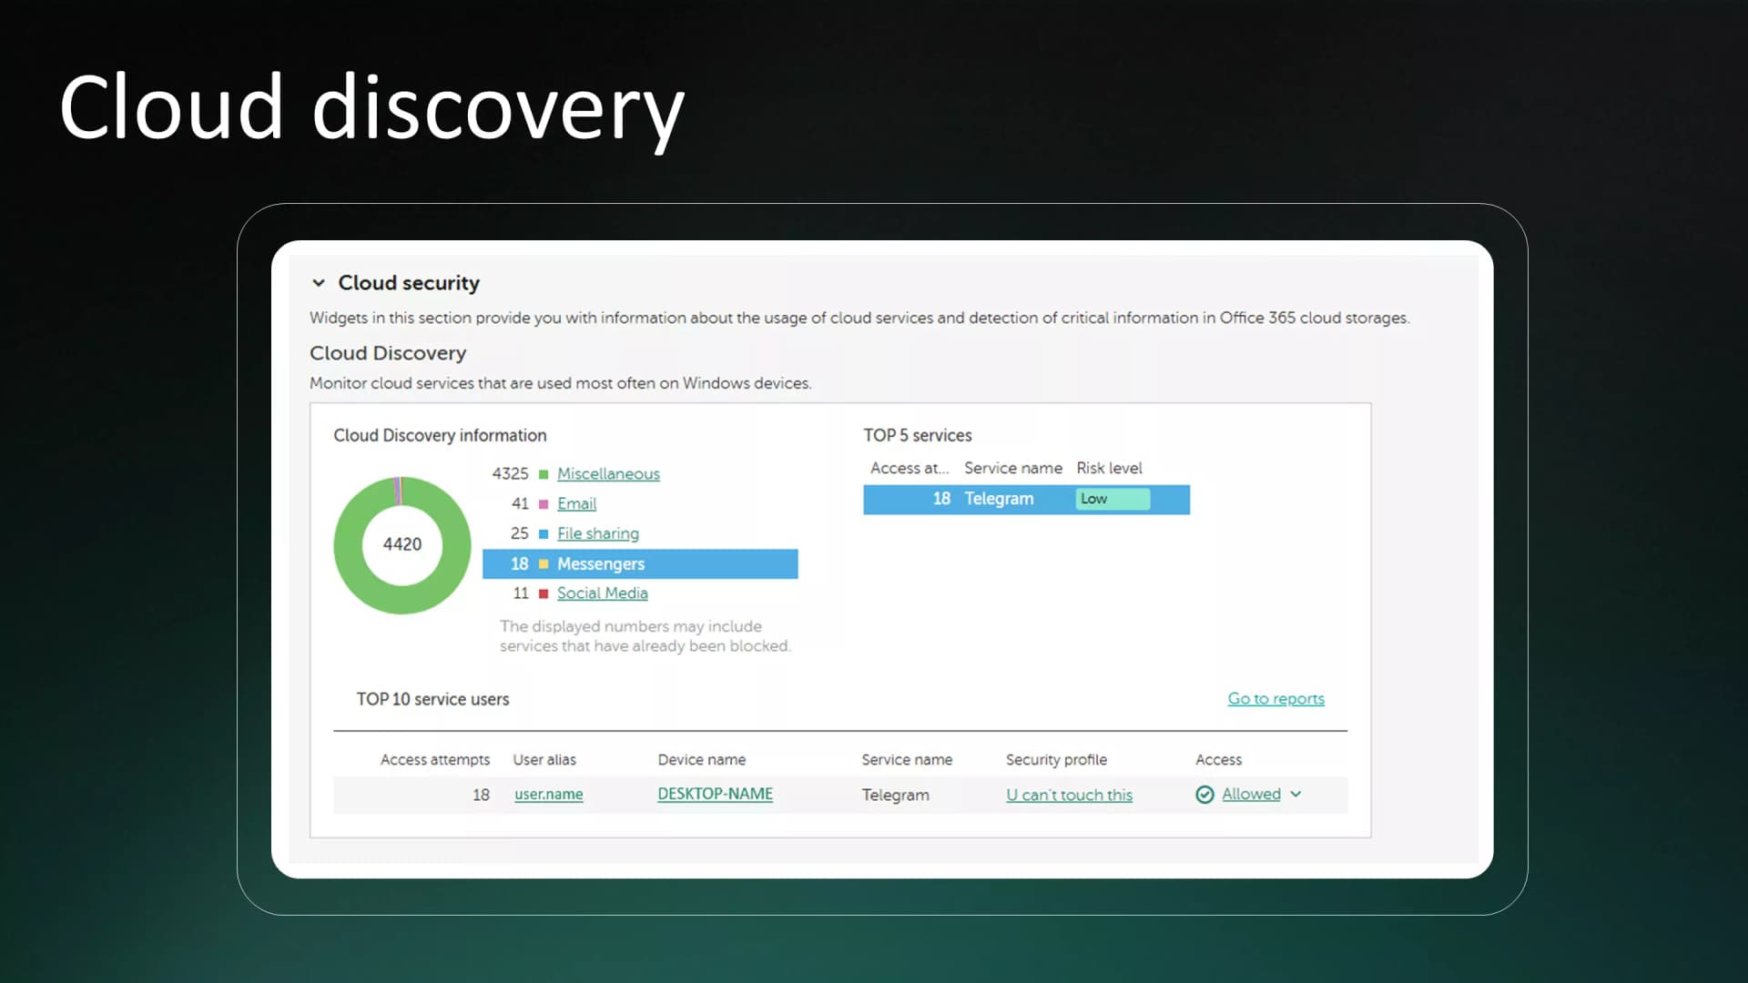Click the blue File sharing legend square
This screenshot has height=983, width=1748.
click(544, 534)
